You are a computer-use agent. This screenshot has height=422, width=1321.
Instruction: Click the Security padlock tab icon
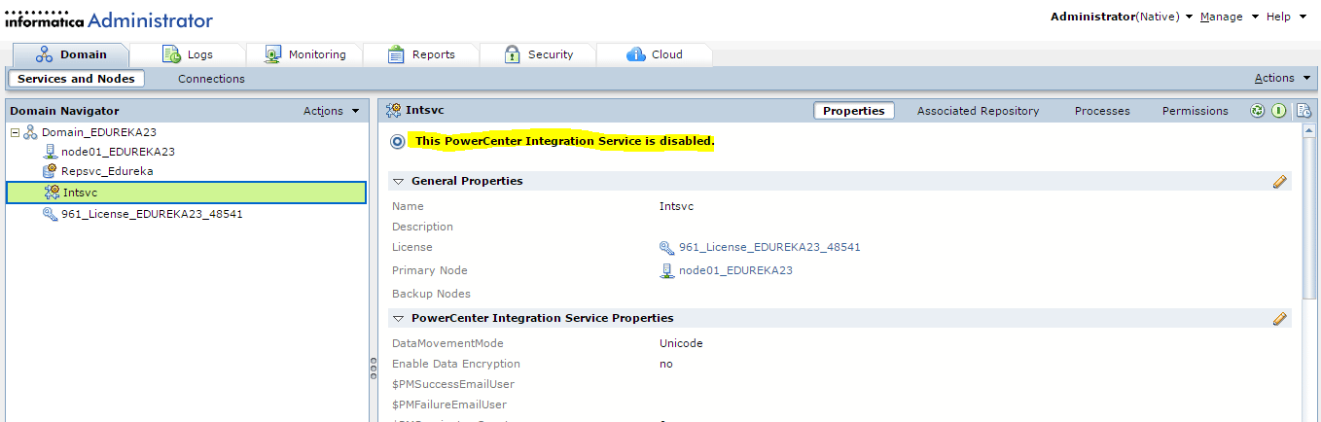point(512,54)
